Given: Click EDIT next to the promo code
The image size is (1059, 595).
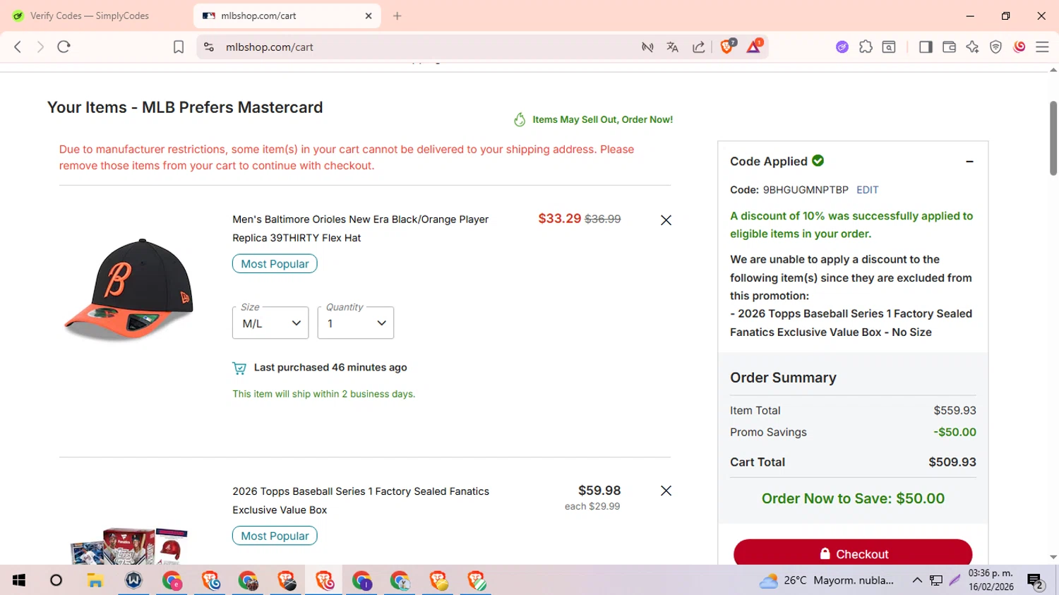Looking at the screenshot, I should pos(867,190).
